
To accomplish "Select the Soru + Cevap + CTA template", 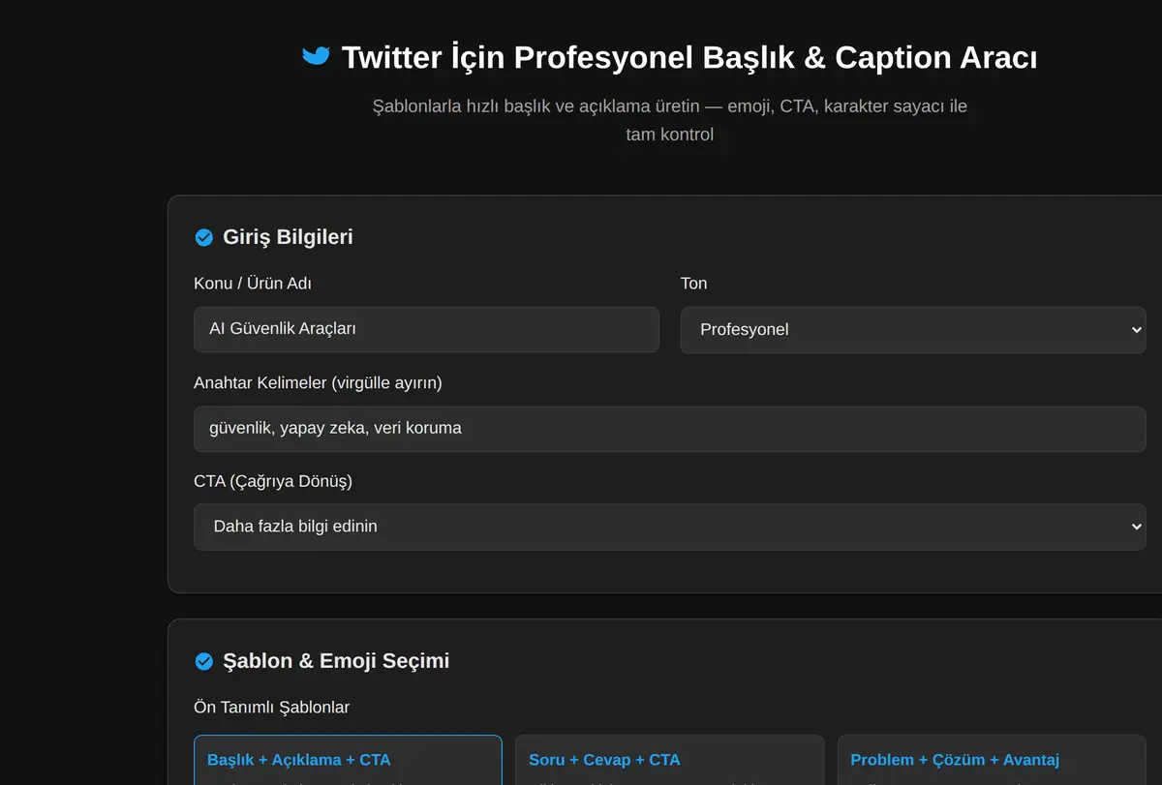I will pos(669,760).
